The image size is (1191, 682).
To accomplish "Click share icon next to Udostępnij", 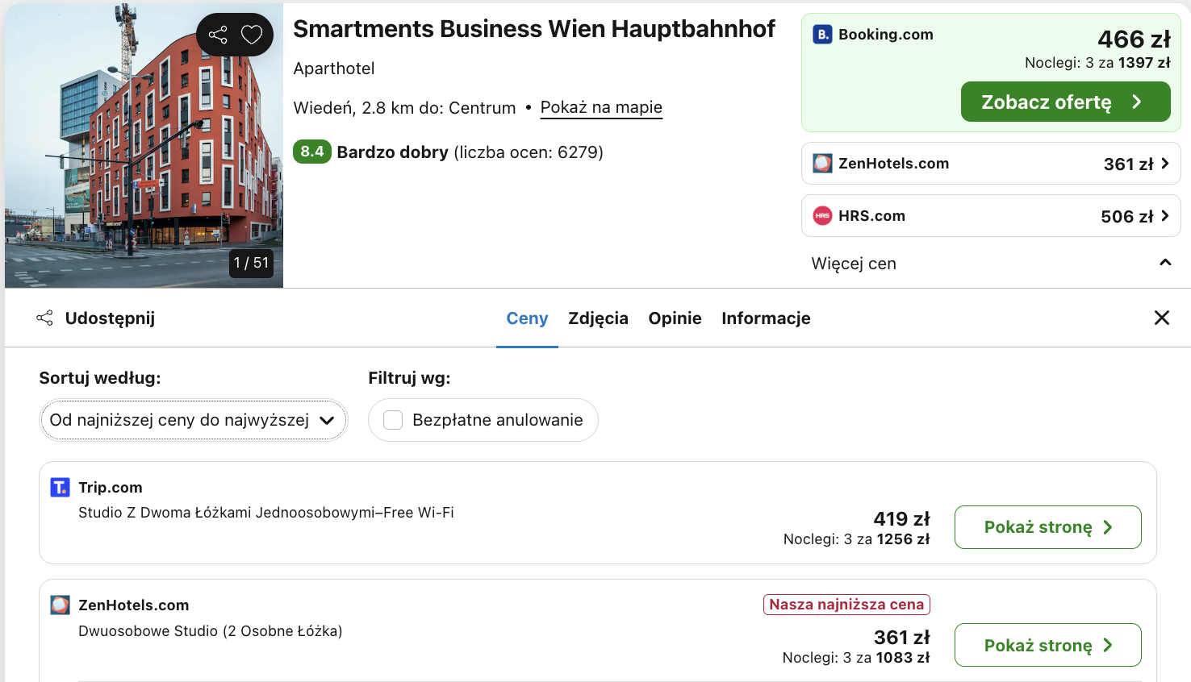I will tap(45, 318).
